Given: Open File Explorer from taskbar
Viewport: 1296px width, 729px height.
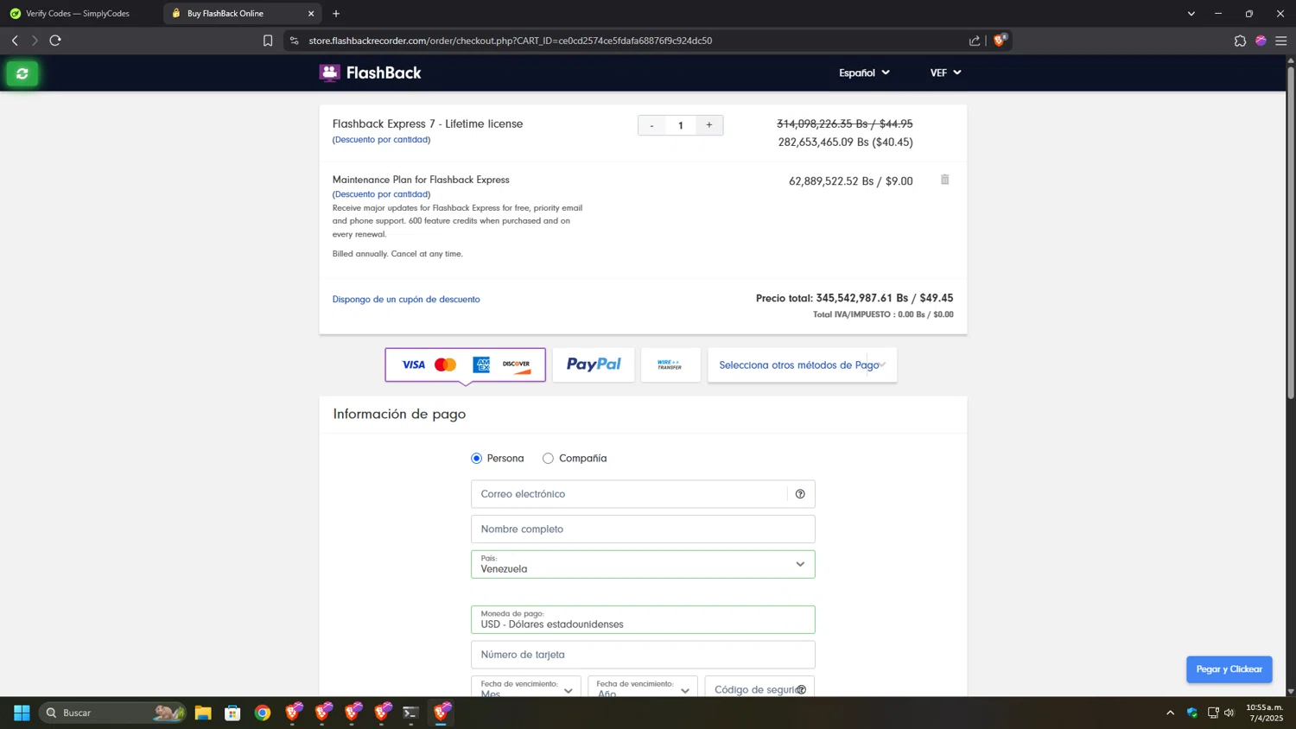Looking at the screenshot, I should click(203, 713).
